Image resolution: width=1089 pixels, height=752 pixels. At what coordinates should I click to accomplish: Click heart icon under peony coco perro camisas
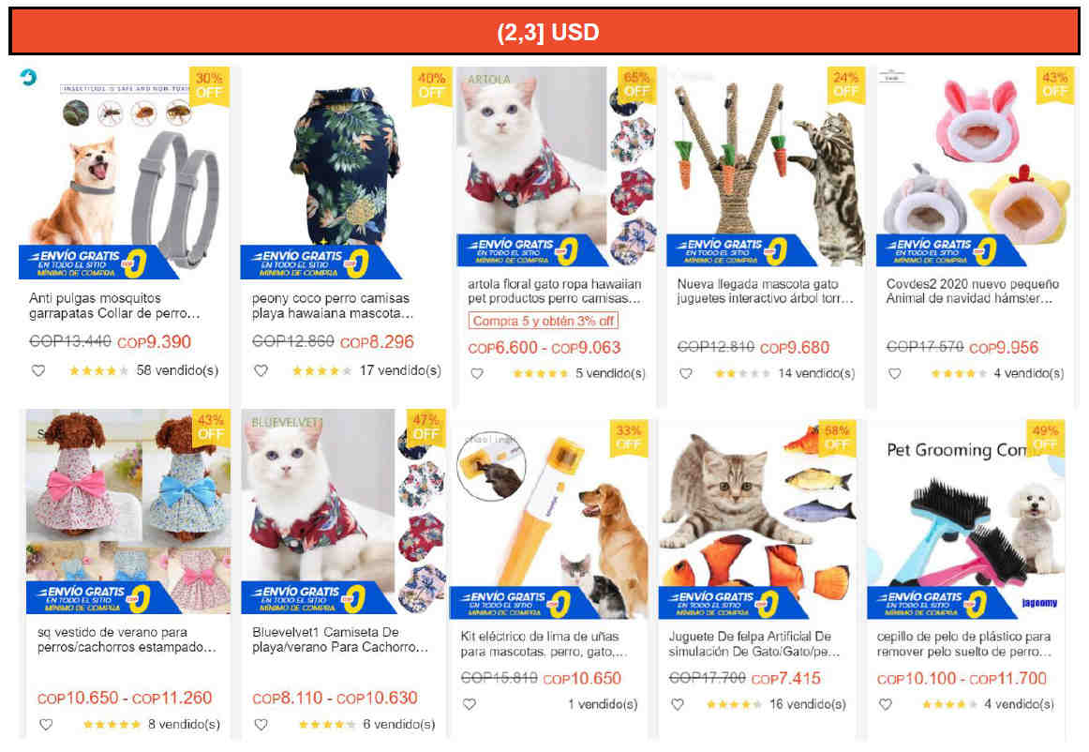point(261,371)
